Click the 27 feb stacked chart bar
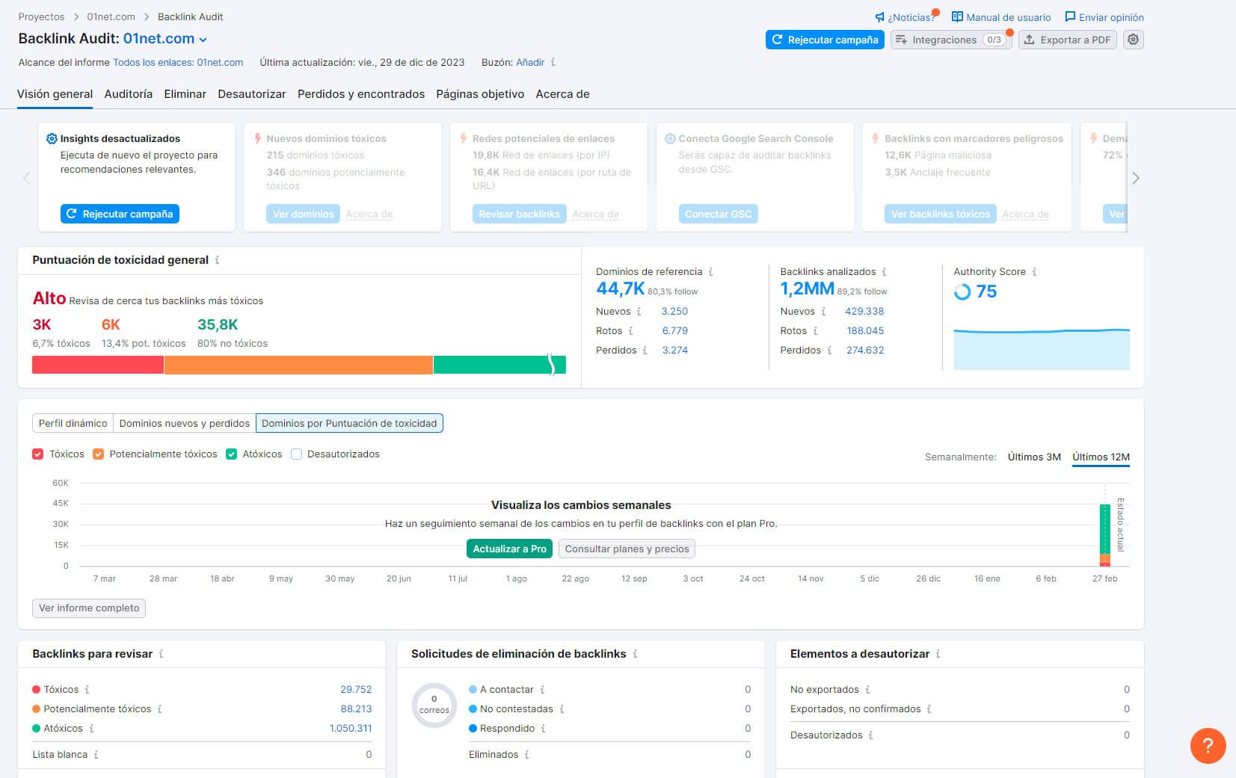Image resolution: width=1236 pixels, height=778 pixels. click(1104, 535)
